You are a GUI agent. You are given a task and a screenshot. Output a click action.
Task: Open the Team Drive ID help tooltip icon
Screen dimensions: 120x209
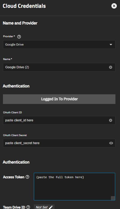tap(28, 207)
